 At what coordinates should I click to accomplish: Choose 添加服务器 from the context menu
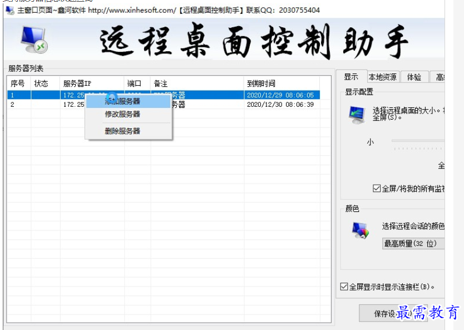click(x=129, y=101)
